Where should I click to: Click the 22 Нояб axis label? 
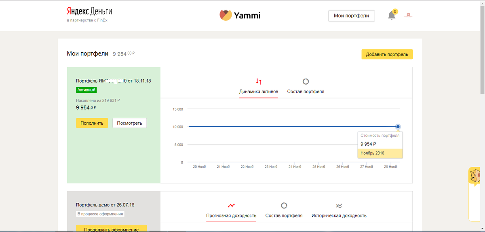[x=247, y=167]
